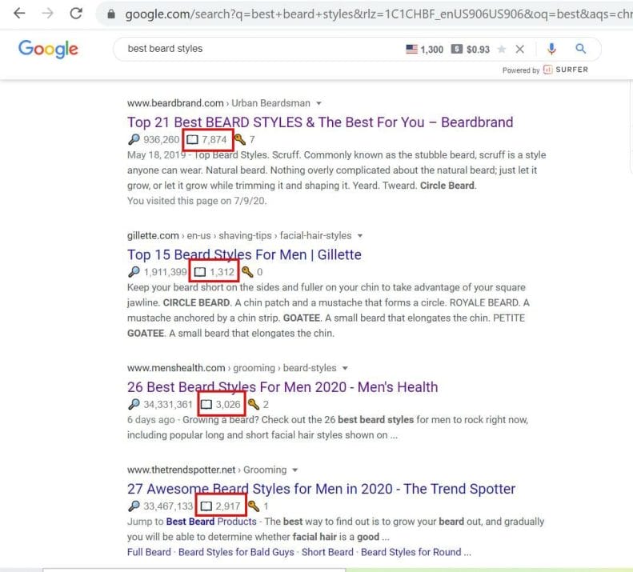Viewport: 633px width, 572px height.
Task: Run search with the magnifier icon
Action: 580,49
